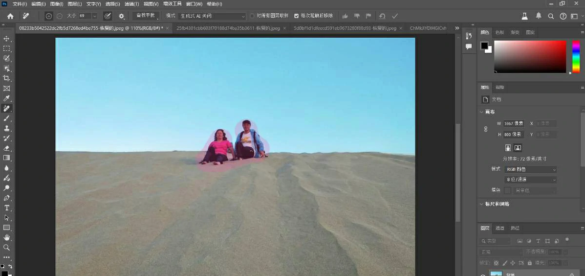
Task: Select the Dodge tool
Action: [x=6, y=188]
